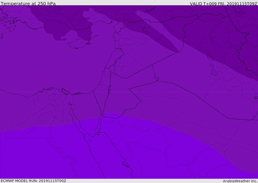
Task: Click the ECMWF MODEL RUN text
Action: click(x=34, y=181)
